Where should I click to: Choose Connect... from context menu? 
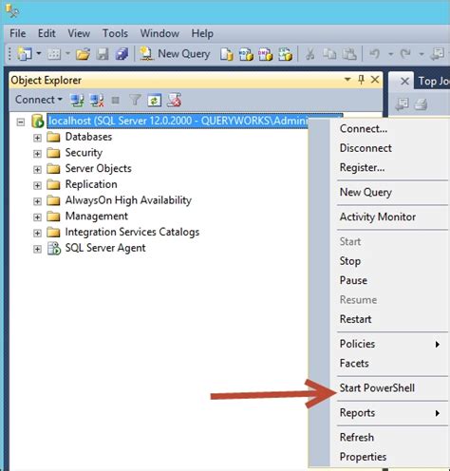tap(364, 129)
